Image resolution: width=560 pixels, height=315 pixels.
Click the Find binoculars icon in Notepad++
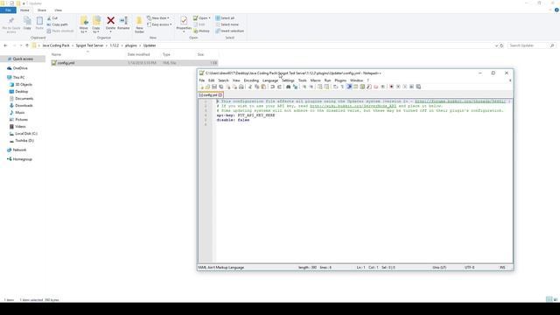(289, 87)
